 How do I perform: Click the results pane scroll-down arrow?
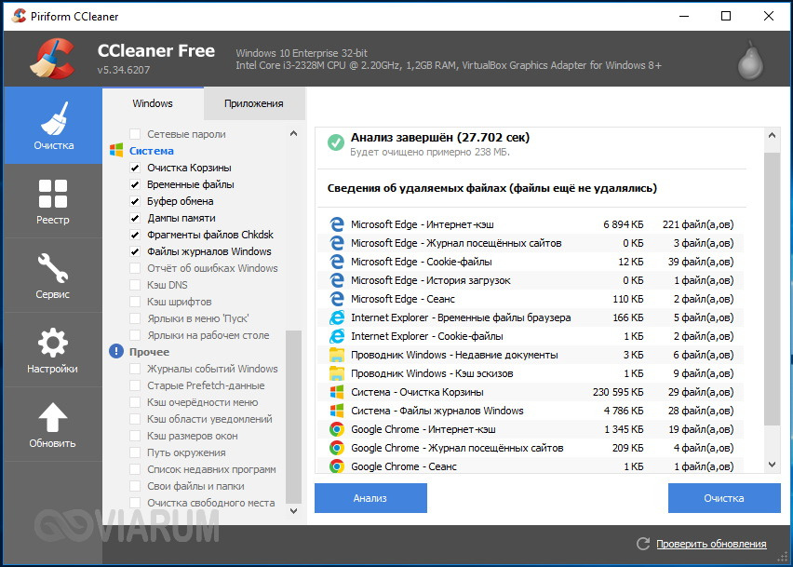pyautogui.click(x=772, y=465)
